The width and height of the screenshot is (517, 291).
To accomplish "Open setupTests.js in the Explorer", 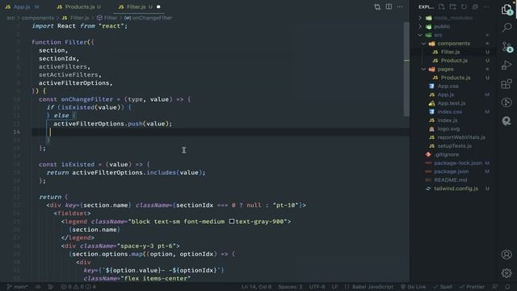I will click(454, 145).
